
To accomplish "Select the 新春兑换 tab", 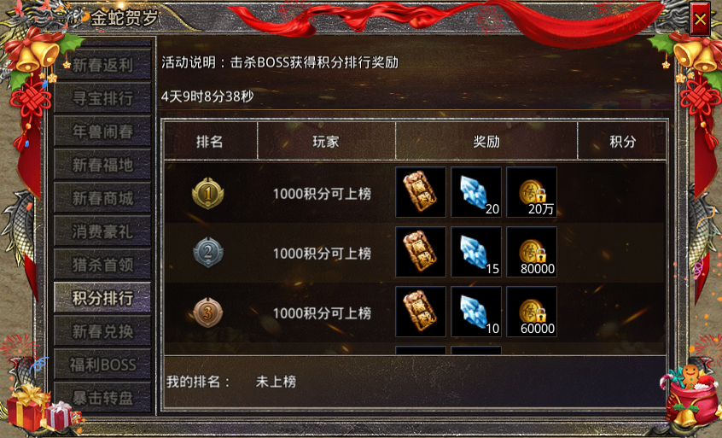I will [102, 331].
